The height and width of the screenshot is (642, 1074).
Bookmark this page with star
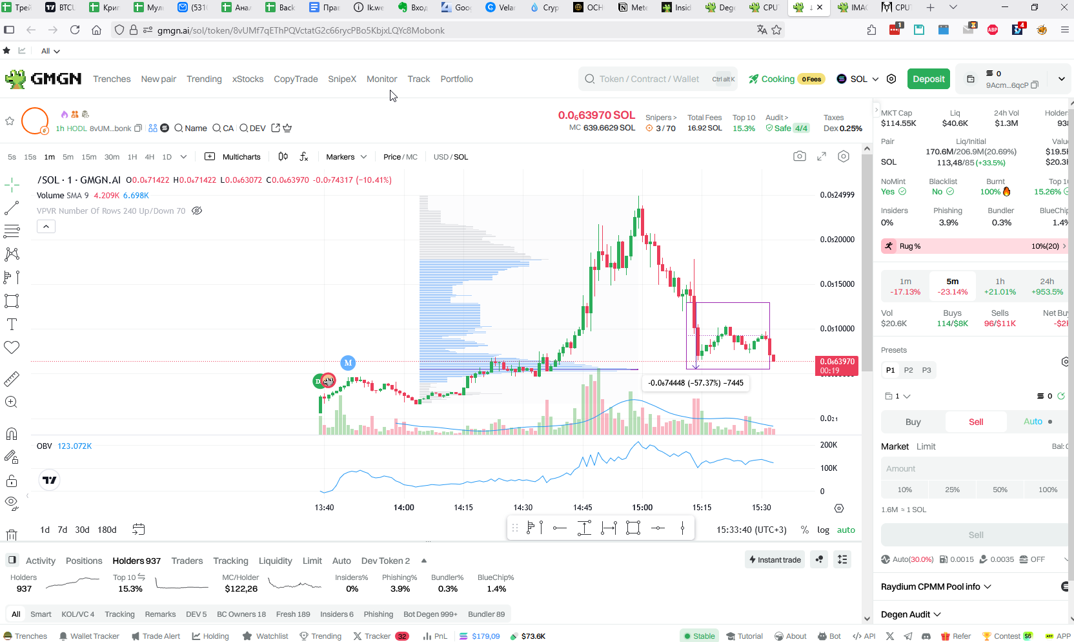(776, 30)
